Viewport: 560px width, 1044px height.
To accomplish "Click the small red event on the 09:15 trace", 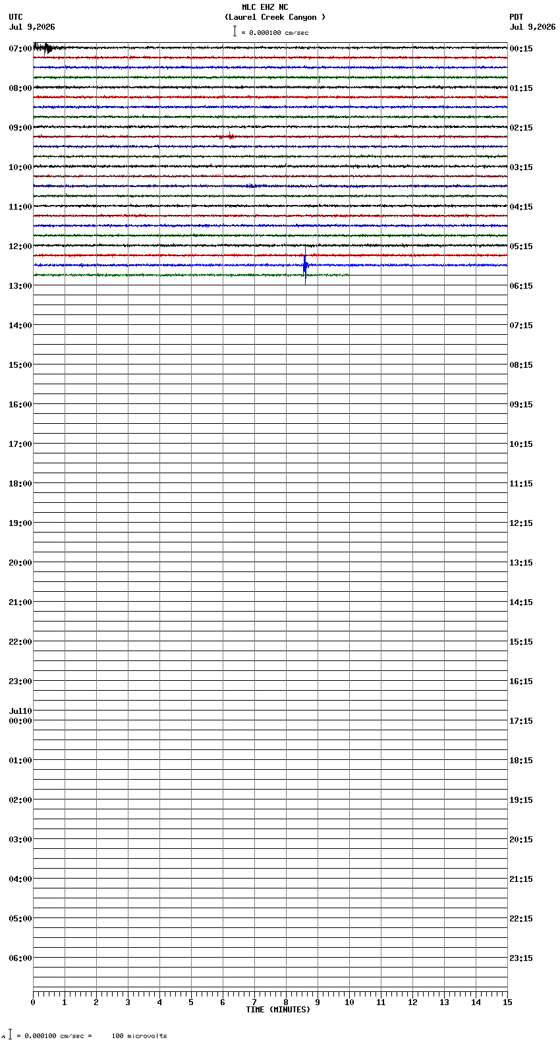I will [229, 136].
